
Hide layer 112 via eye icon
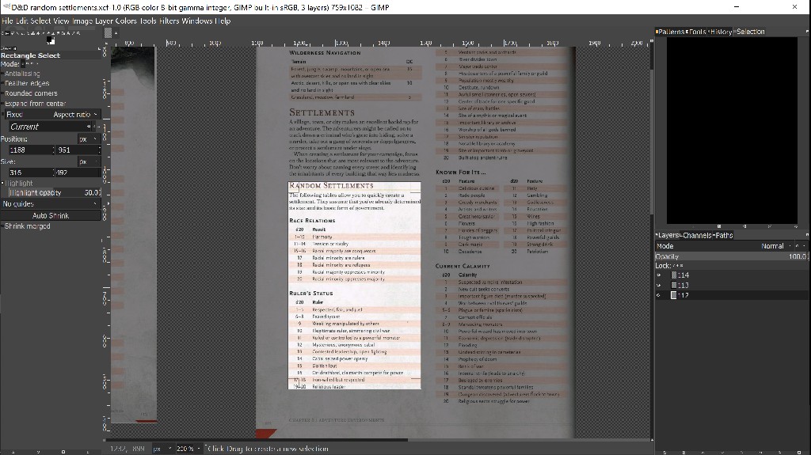(658, 295)
